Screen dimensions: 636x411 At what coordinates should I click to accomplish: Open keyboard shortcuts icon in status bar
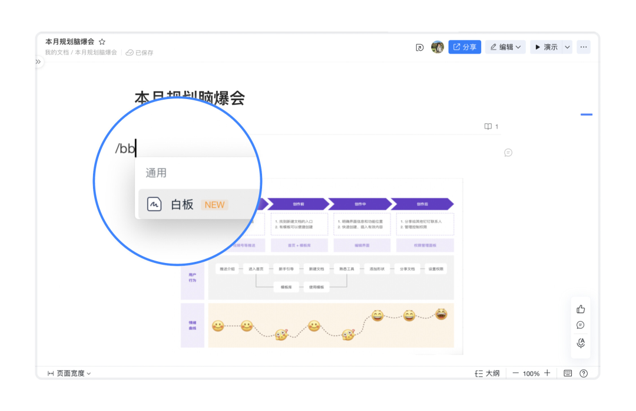568,373
